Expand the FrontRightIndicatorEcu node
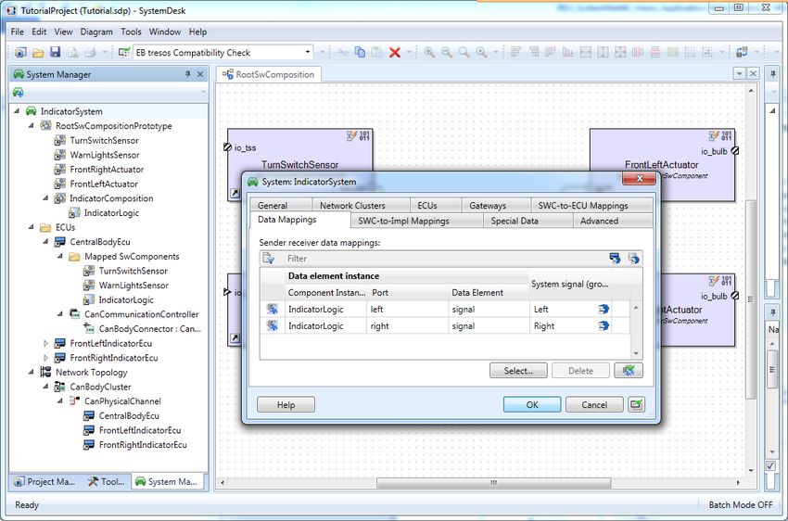 45,358
